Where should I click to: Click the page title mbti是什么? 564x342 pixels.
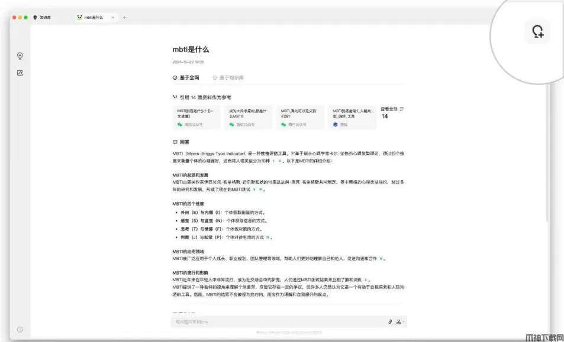[191, 50]
